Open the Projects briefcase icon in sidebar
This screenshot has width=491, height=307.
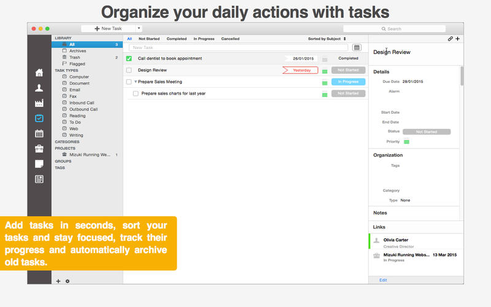click(39, 149)
